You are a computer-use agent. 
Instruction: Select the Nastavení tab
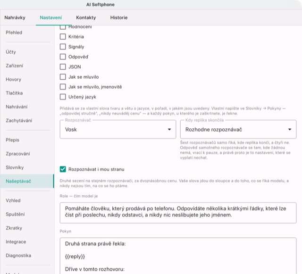[51, 17]
